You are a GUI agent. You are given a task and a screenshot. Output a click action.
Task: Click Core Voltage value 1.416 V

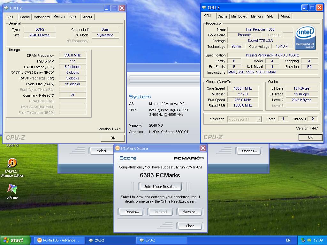(282, 46)
